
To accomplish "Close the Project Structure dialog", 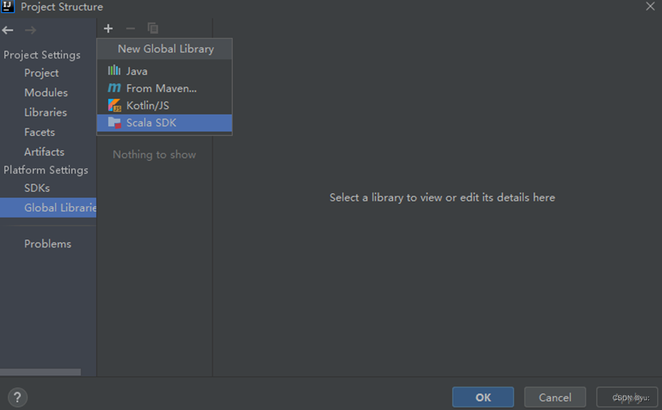I will (x=650, y=6).
